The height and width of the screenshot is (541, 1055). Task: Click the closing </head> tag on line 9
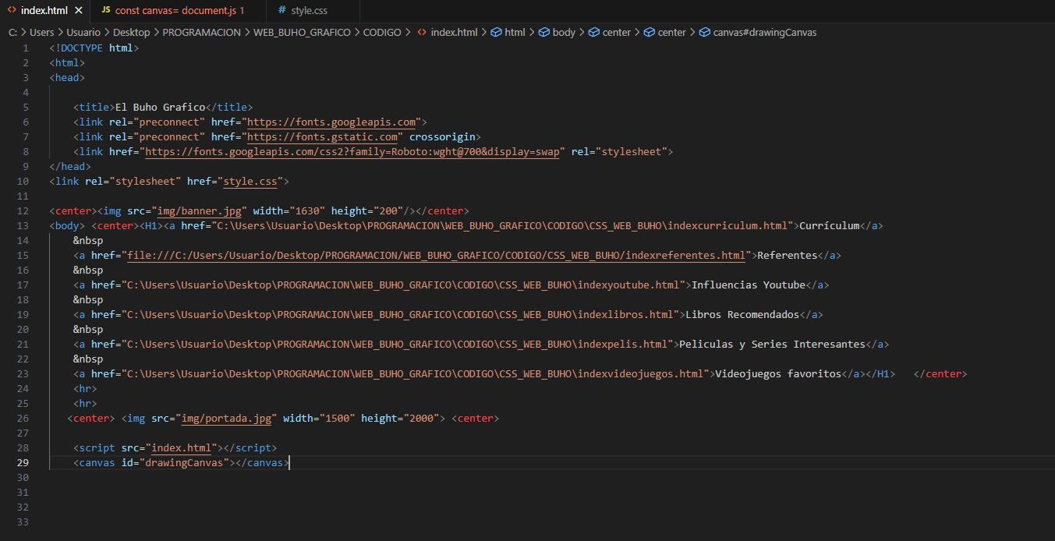(70, 167)
